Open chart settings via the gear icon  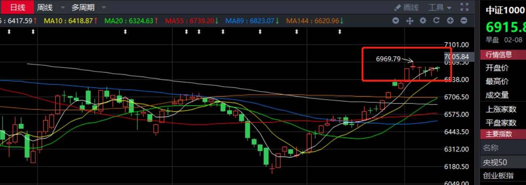point(423,20)
